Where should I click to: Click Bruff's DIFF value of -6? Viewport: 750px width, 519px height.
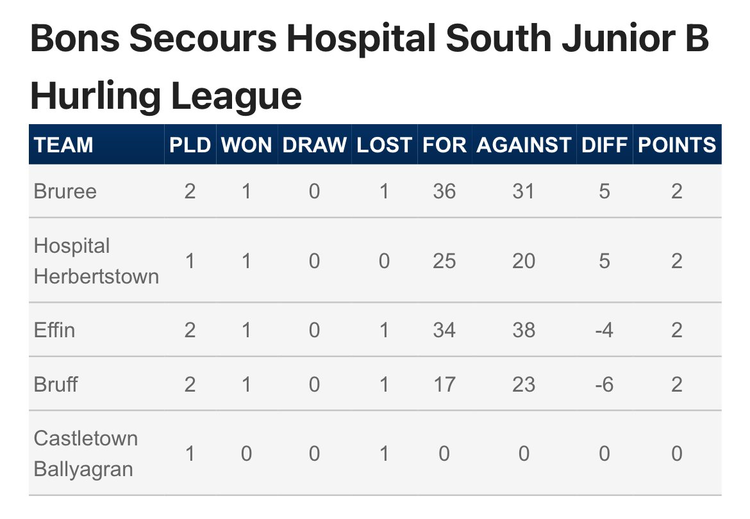click(604, 385)
